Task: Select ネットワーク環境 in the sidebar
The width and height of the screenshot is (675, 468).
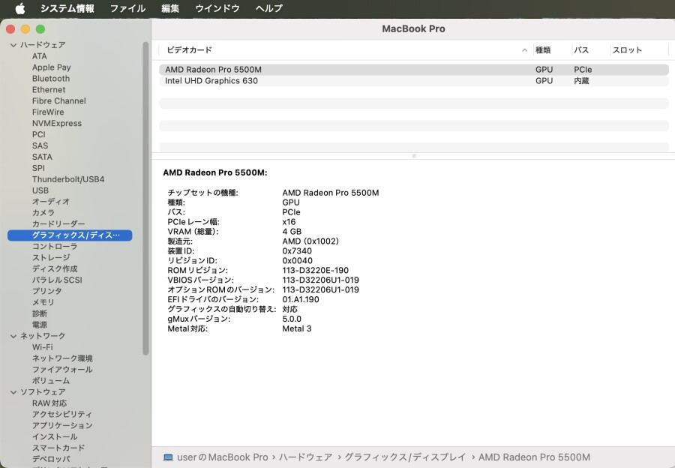Action: pos(62,358)
